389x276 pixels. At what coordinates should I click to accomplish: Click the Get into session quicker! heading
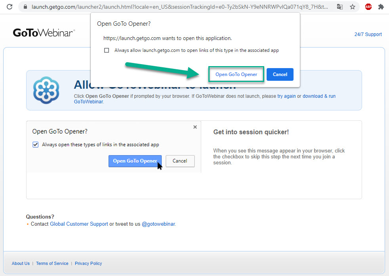(251, 132)
